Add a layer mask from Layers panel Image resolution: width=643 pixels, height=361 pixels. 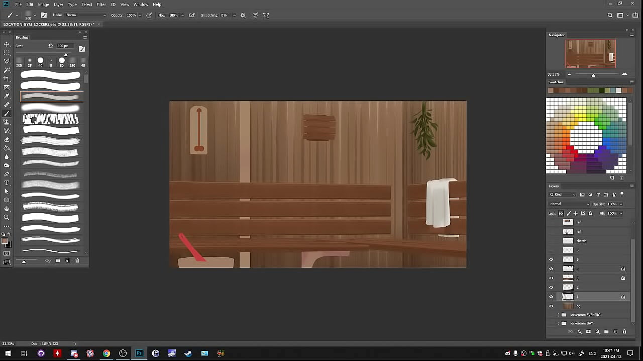pyautogui.click(x=588, y=332)
